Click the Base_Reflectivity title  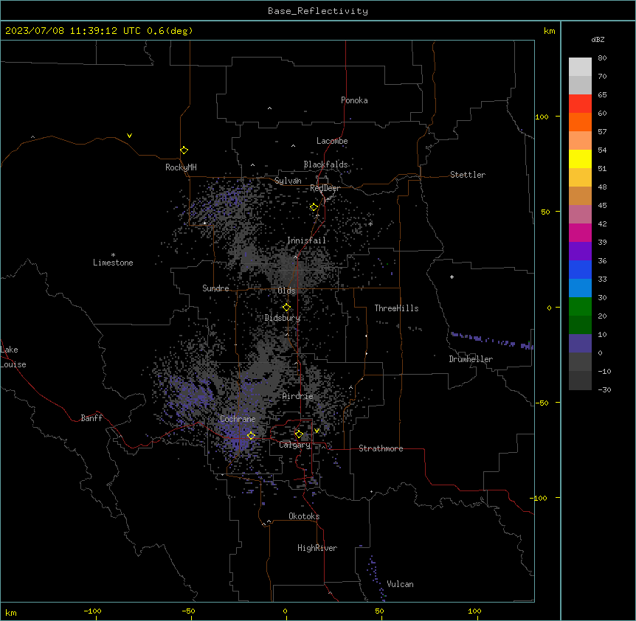[x=318, y=11]
